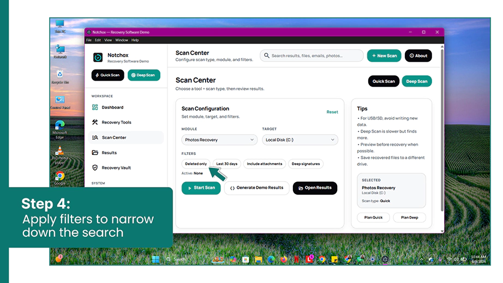Select the VLC media player desktop icon
This screenshot has width=503, height=283.
pos(59,155)
